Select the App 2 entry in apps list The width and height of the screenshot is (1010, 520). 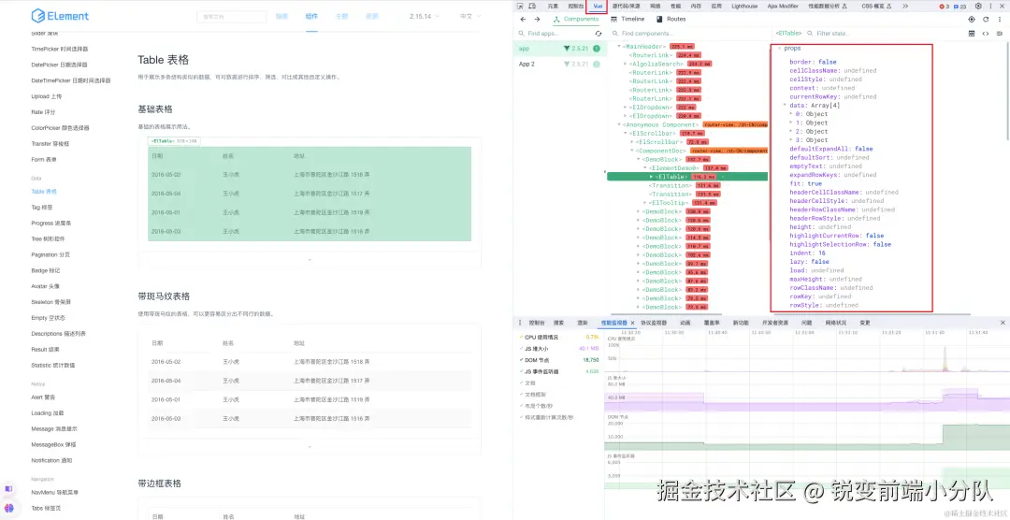[x=559, y=64]
